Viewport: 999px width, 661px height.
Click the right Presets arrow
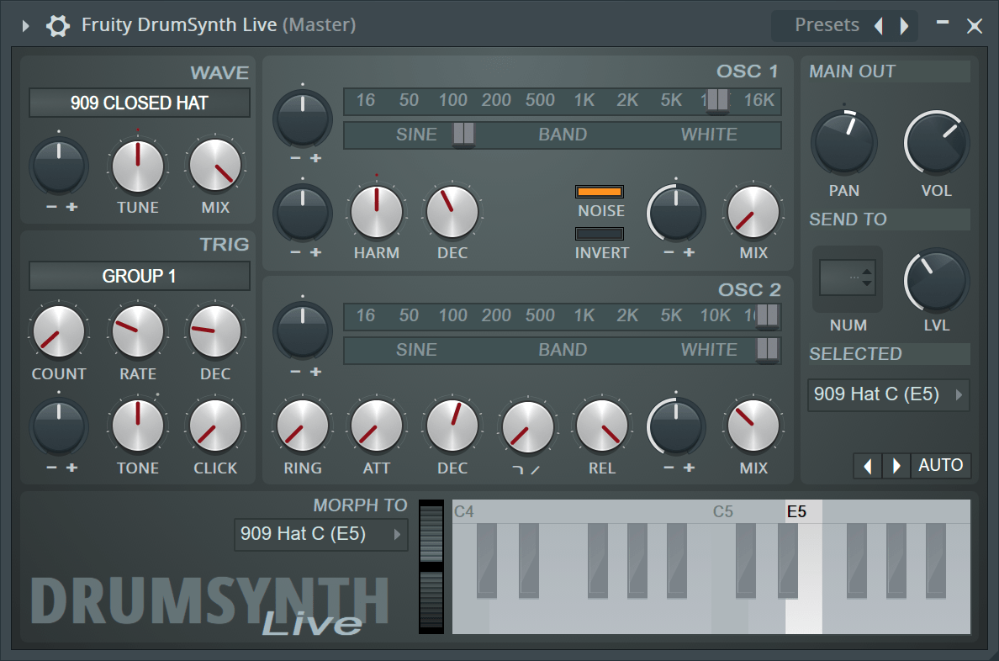905,25
